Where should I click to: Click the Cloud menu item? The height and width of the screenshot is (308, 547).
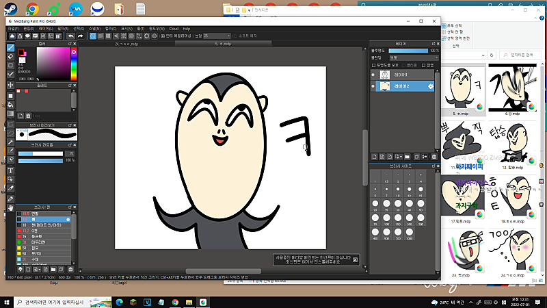point(173,28)
